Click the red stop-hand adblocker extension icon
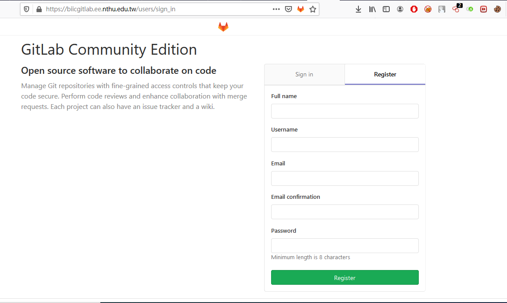The image size is (507, 303). (x=414, y=9)
